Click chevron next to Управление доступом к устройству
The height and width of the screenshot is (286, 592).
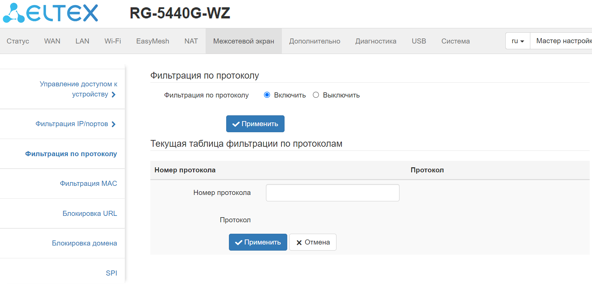coord(114,94)
